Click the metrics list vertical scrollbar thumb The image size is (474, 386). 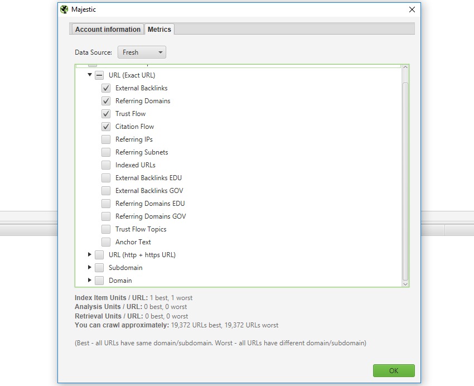(405, 181)
